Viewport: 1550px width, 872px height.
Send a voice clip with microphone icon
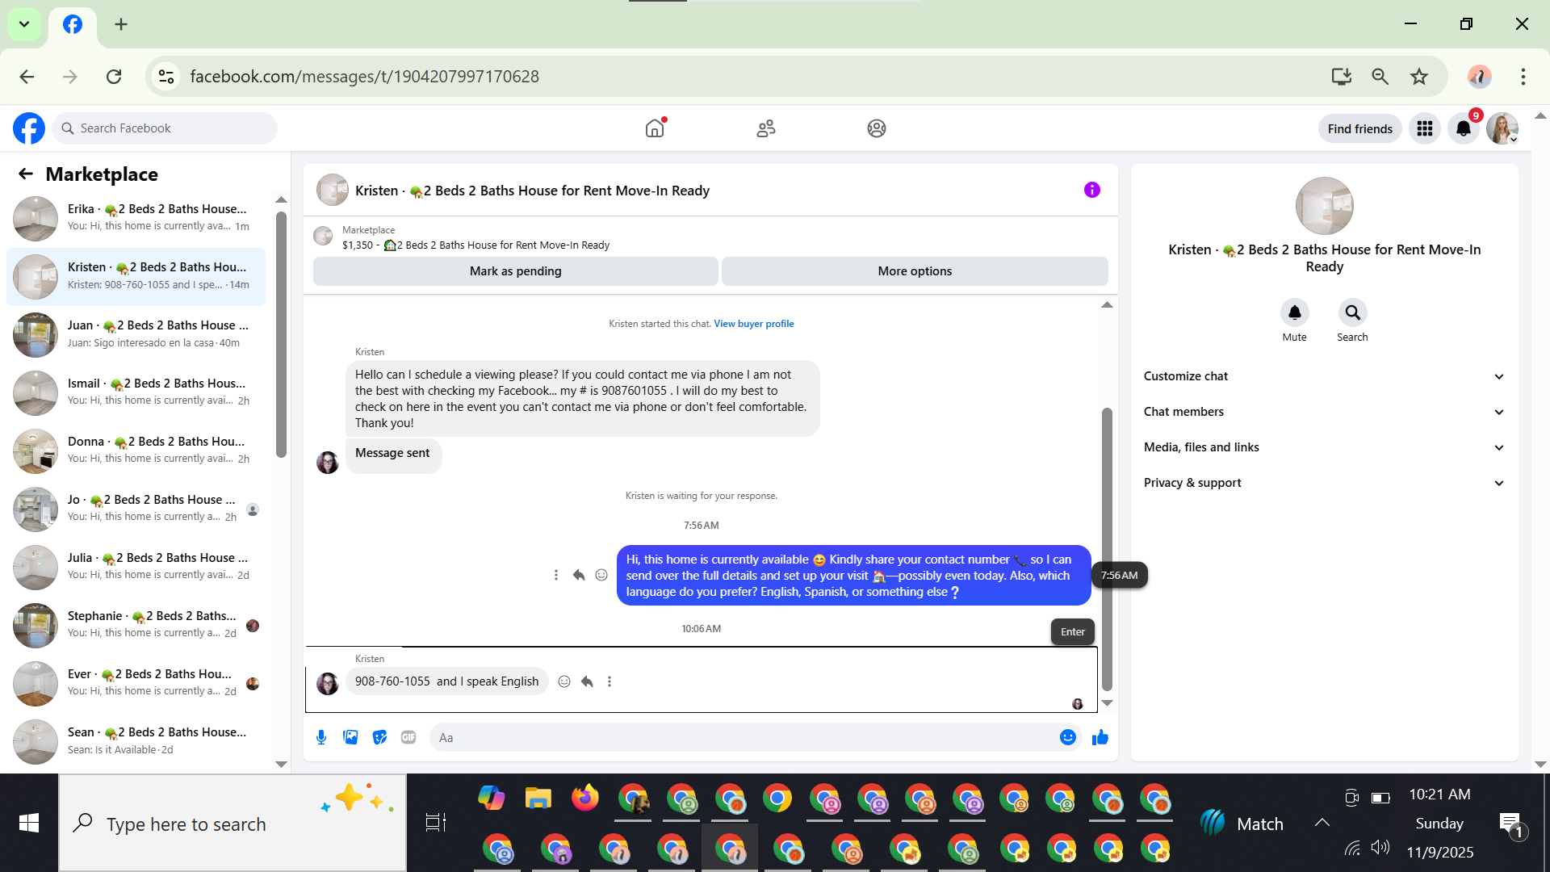321,737
